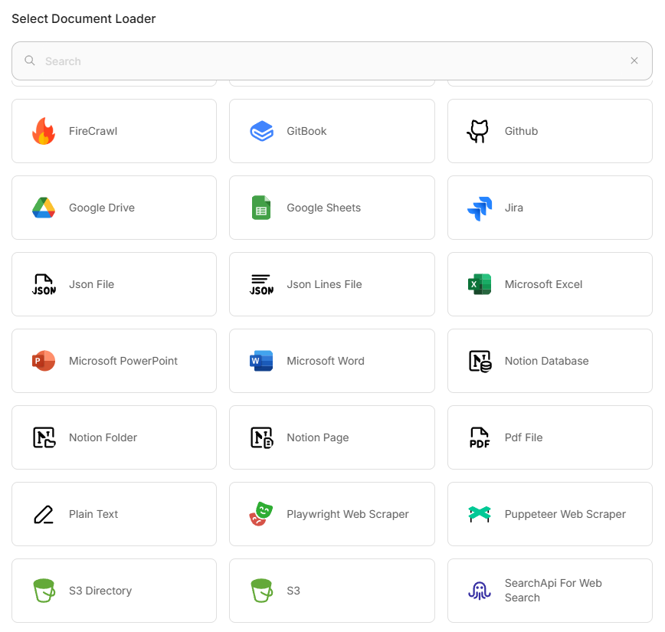665x632 pixels.
Task: Click the Microsoft Word icon
Action: point(261,361)
